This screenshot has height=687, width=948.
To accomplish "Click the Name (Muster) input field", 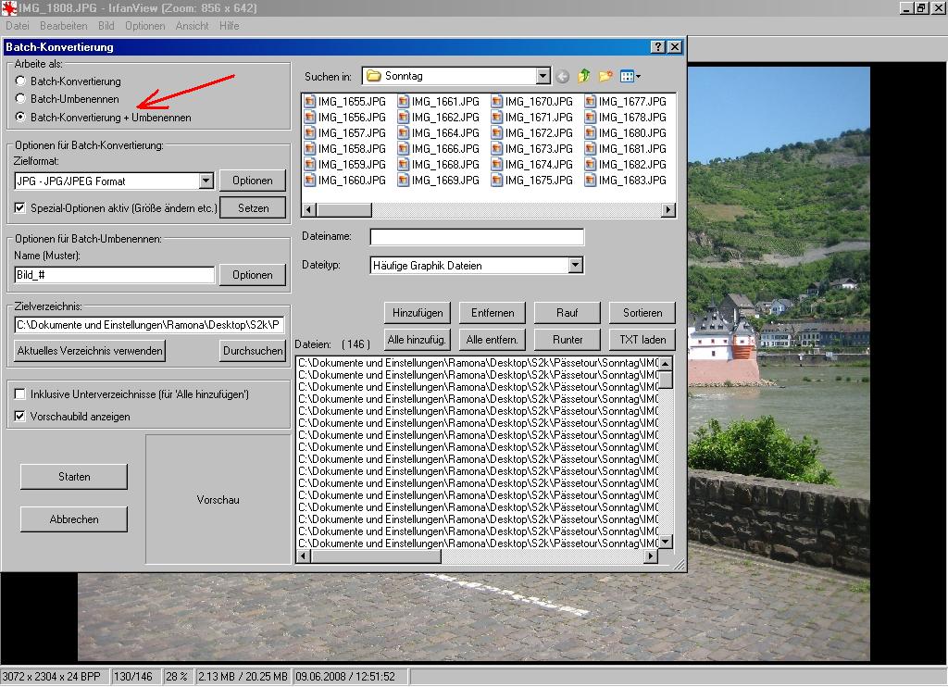I will click(114, 275).
